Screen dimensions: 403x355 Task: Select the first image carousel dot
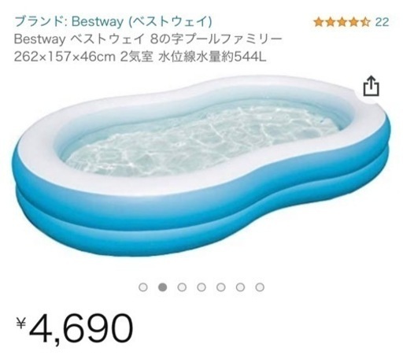tap(143, 287)
